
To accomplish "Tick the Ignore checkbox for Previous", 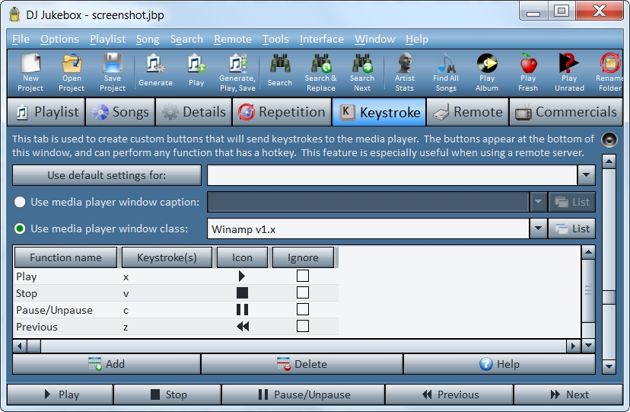I will click(x=303, y=326).
